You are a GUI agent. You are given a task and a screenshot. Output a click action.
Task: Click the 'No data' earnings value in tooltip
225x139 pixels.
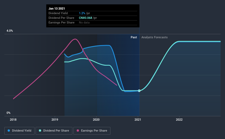pos(84,22)
